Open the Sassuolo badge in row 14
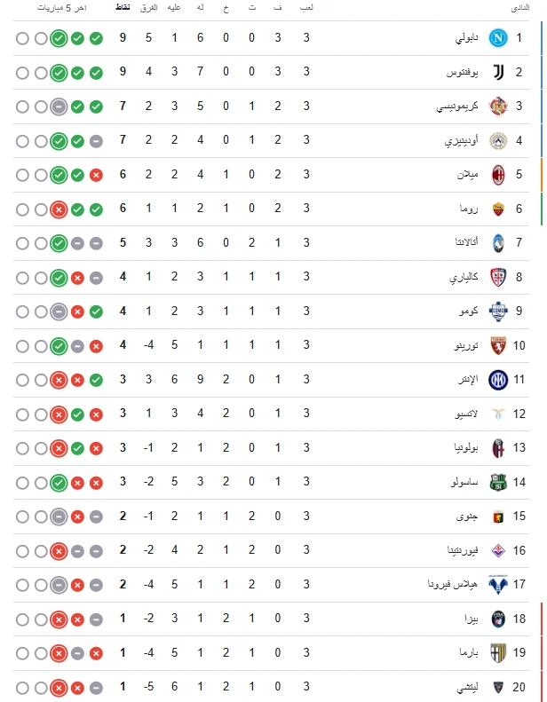The image size is (547, 702). [498, 482]
